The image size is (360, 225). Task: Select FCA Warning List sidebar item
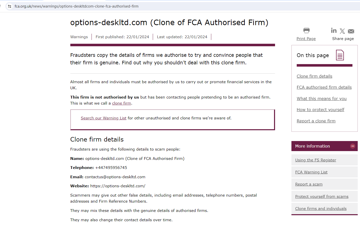pyautogui.click(x=311, y=172)
